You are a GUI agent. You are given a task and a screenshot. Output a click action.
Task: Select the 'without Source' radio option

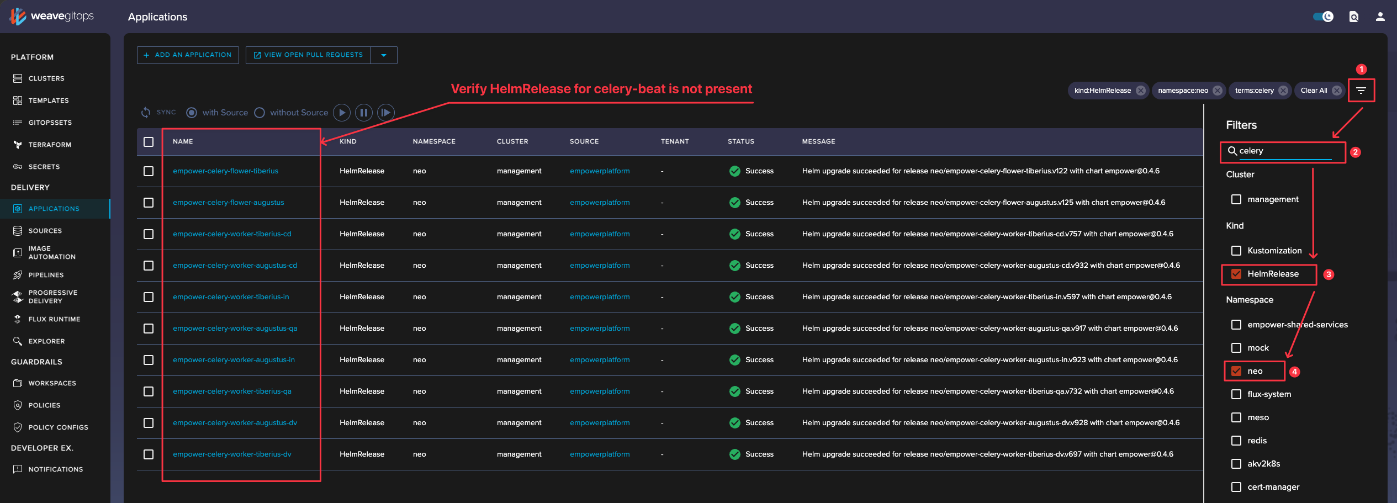click(x=260, y=113)
